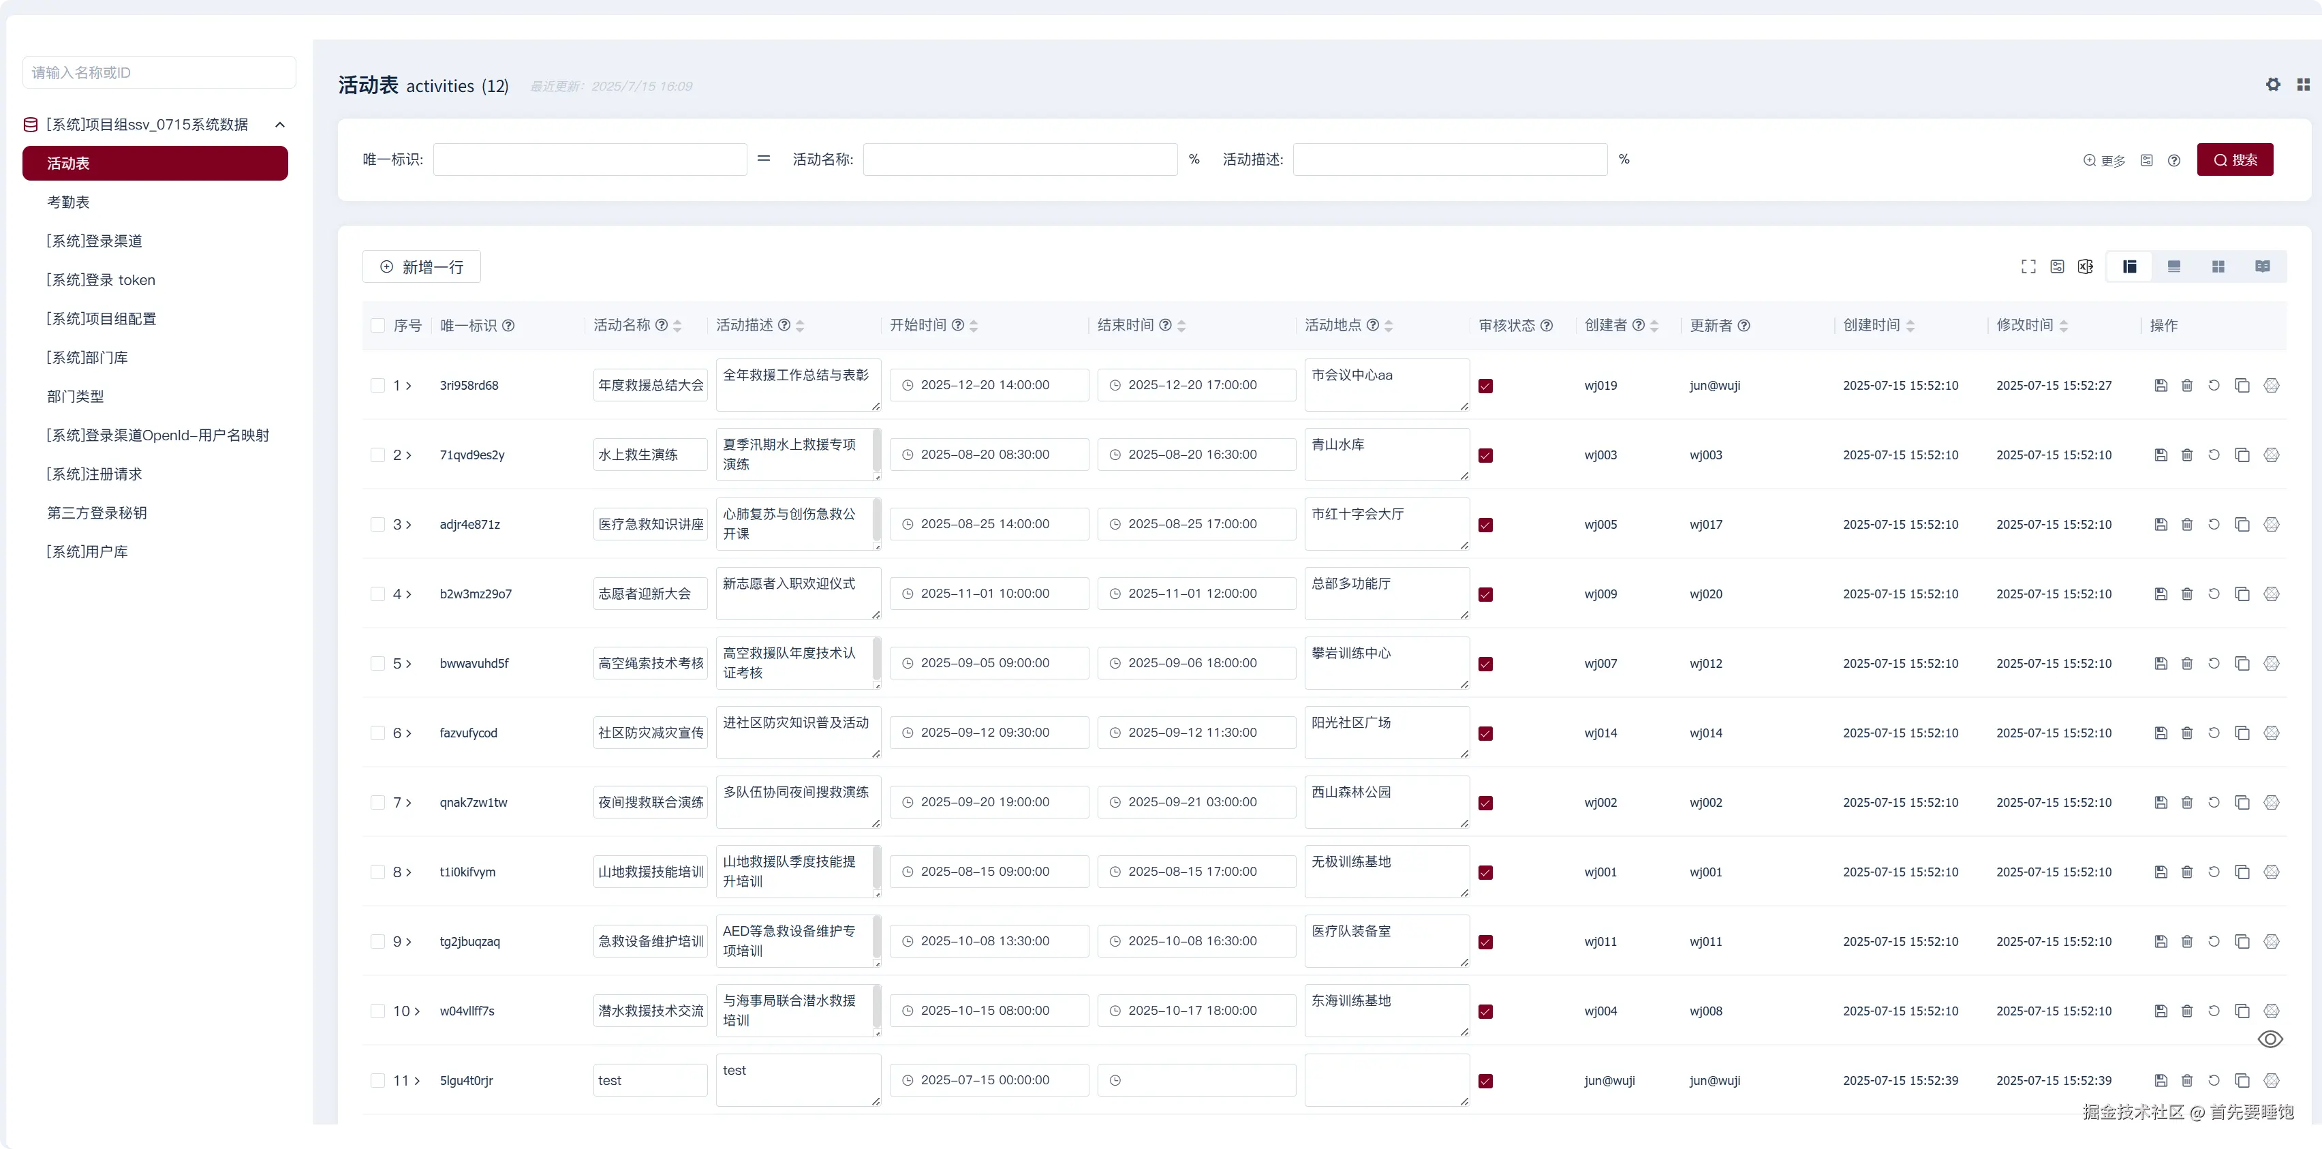This screenshot has width=2322, height=1149.
Task: Check the select-all header checkbox
Action: click(377, 326)
